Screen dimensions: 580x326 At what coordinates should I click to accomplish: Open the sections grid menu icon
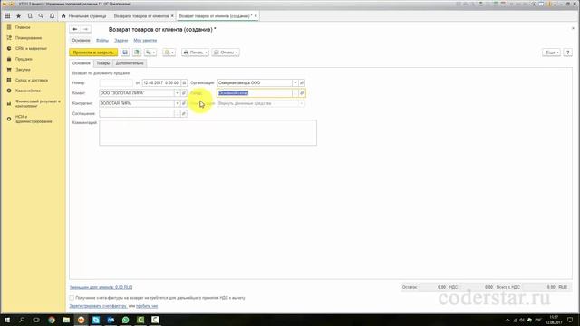click(7, 16)
